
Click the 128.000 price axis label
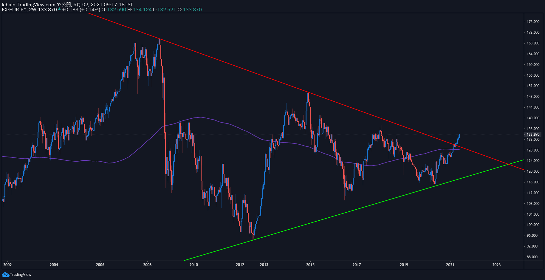click(x=533, y=150)
